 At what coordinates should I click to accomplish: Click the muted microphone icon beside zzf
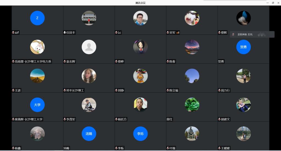tap(13, 33)
